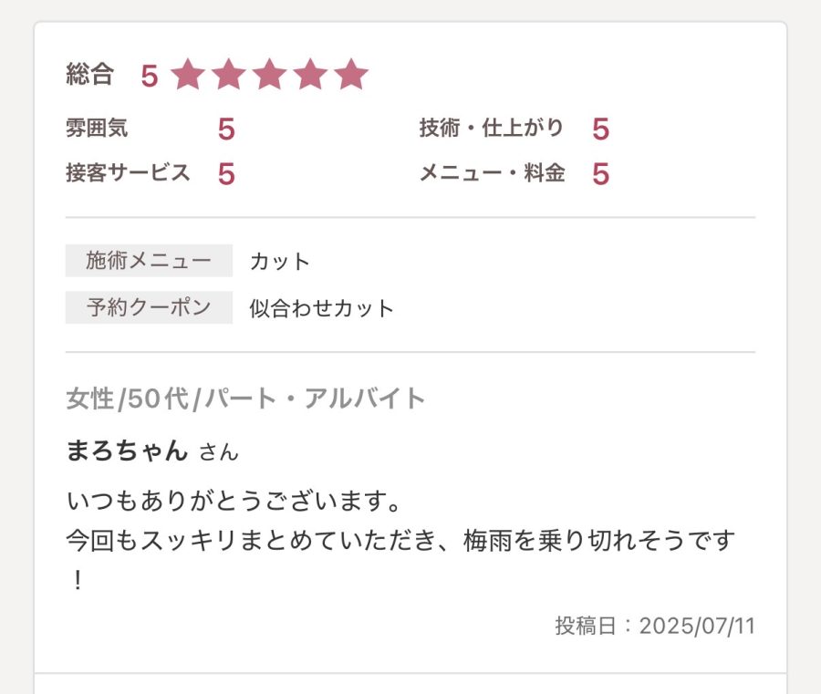The height and width of the screenshot is (694, 821).
Task: Click the 接客サービス rating label
Action: click(128, 173)
